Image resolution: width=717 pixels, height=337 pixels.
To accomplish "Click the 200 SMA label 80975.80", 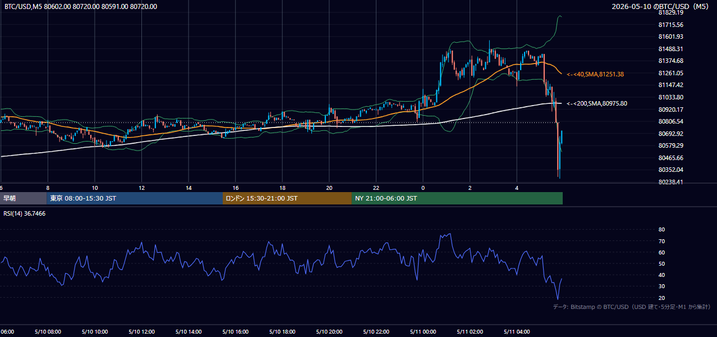I will click(x=597, y=103).
